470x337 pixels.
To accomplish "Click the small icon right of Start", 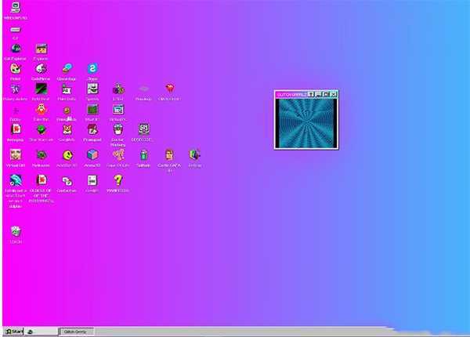I will [x=30, y=332].
